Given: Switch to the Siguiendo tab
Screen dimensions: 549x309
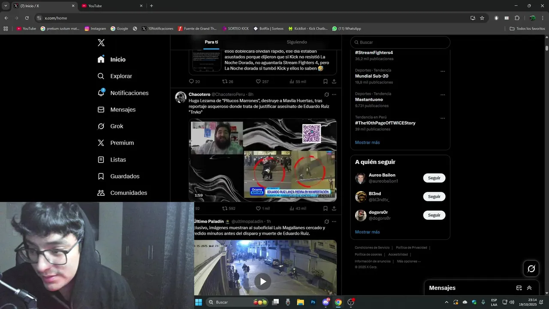Looking at the screenshot, I should tap(297, 42).
